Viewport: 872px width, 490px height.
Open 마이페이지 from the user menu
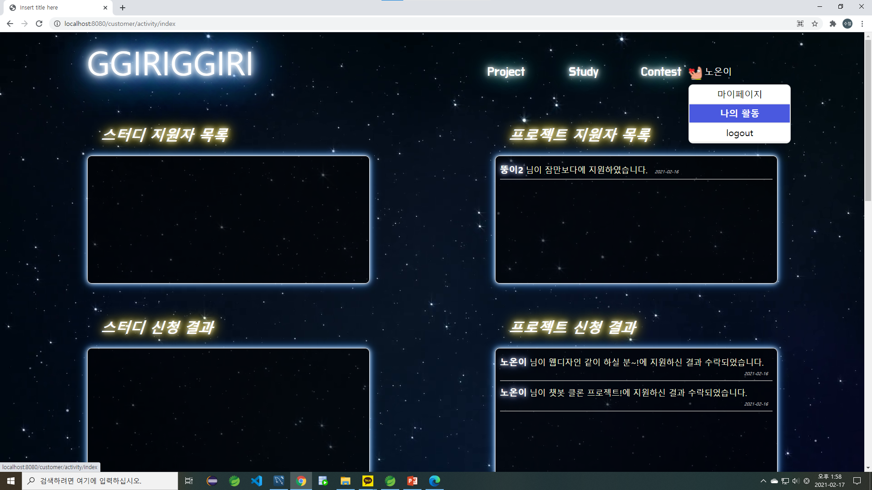(739, 94)
